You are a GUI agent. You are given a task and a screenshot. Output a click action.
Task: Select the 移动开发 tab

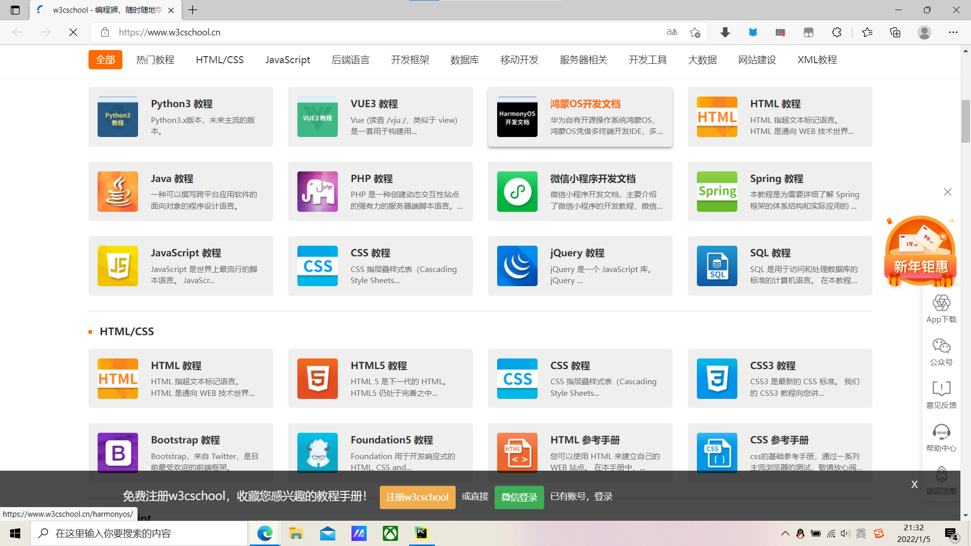click(x=519, y=60)
